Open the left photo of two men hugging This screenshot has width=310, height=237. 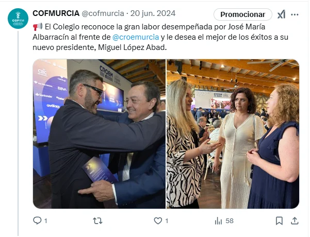click(x=99, y=134)
